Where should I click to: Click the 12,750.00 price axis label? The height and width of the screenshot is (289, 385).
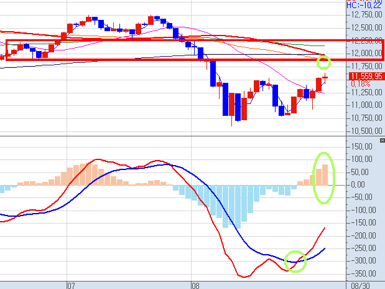click(x=366, y=14)
